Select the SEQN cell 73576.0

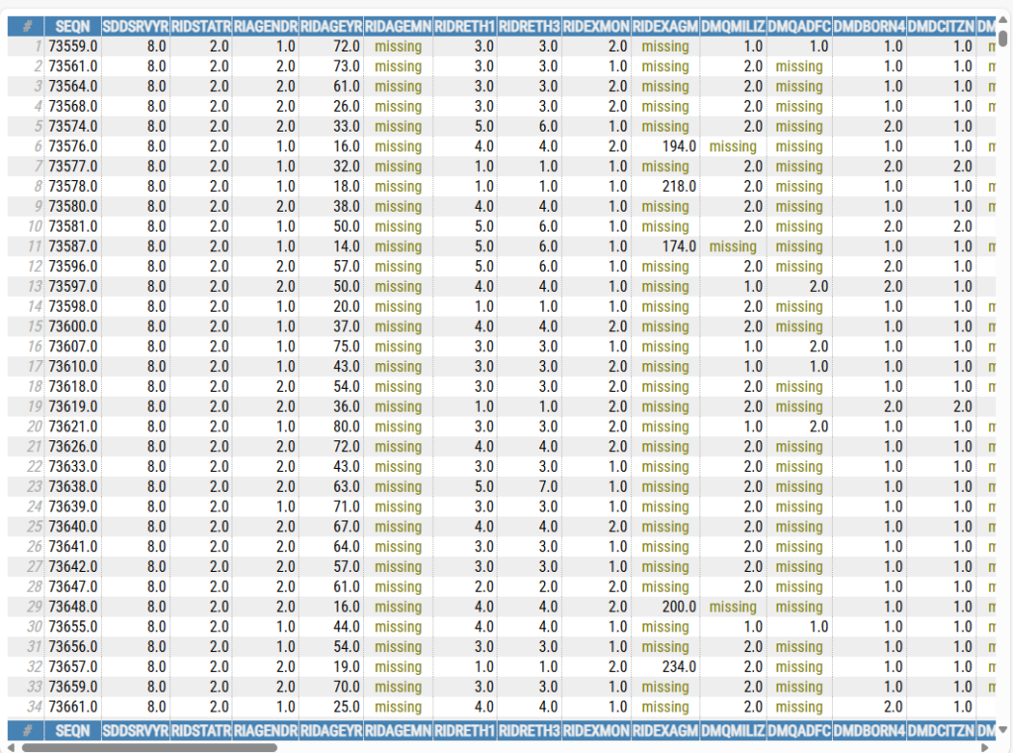72,146
